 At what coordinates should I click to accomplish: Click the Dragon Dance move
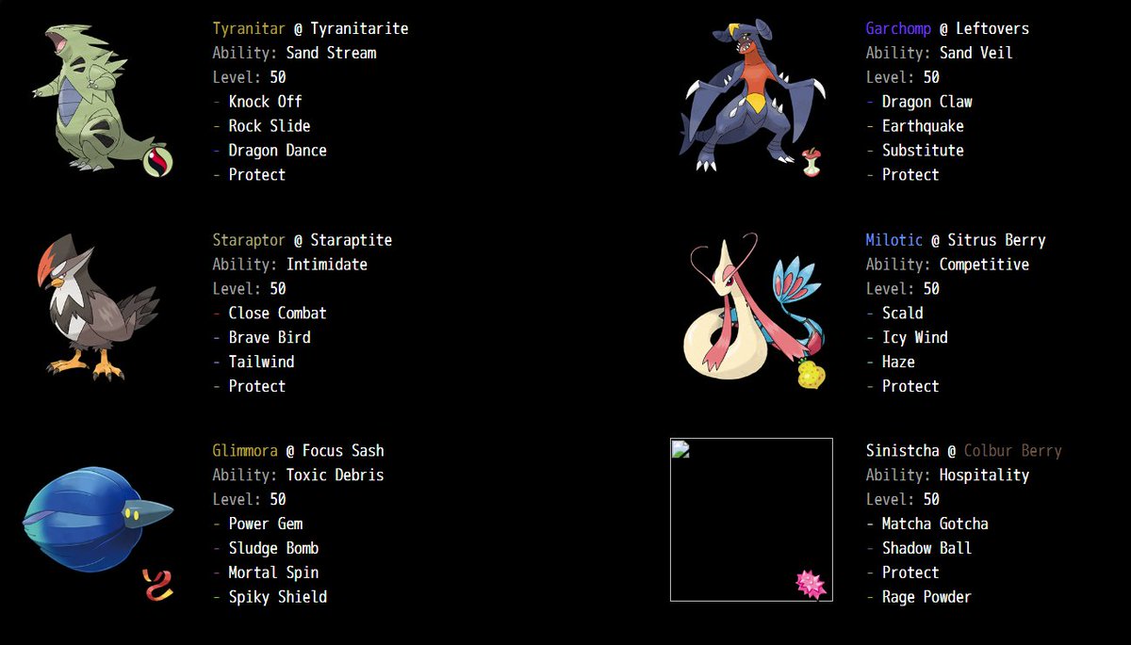[x=277, y=151]
